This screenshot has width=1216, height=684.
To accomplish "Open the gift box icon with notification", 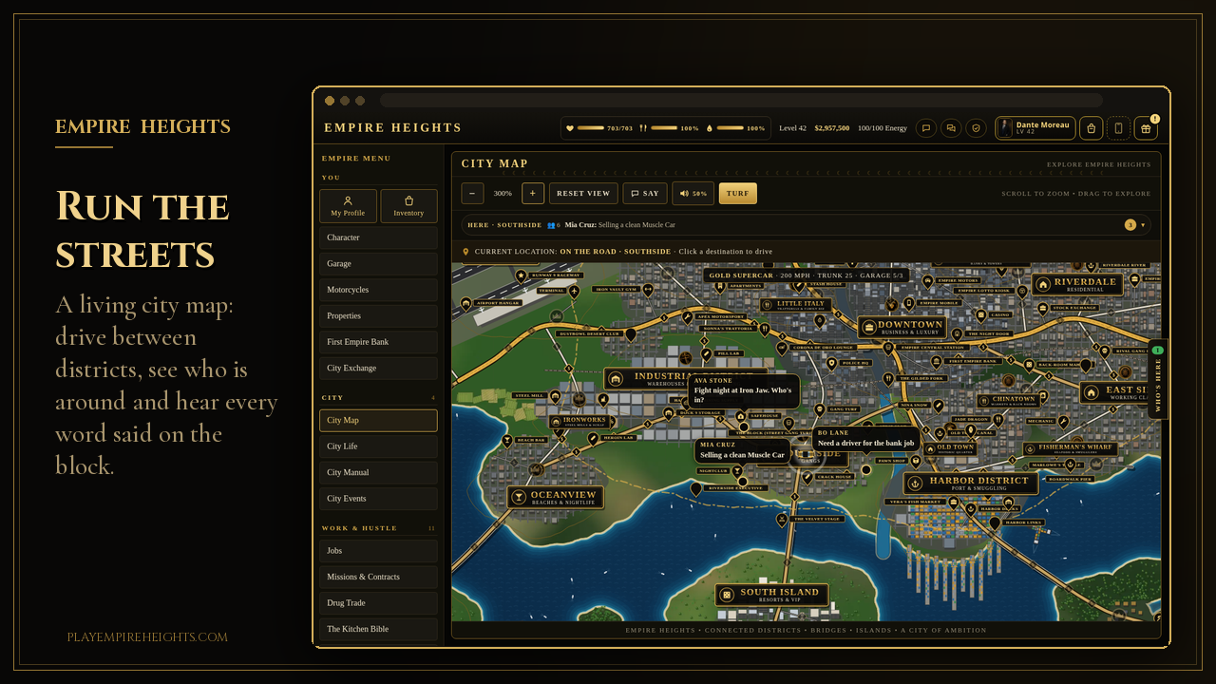I will click(x=1146, y=128).
